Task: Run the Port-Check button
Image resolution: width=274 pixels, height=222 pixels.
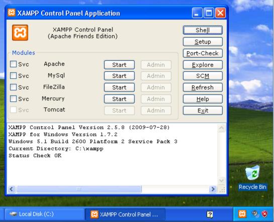Action: (203, 53)
